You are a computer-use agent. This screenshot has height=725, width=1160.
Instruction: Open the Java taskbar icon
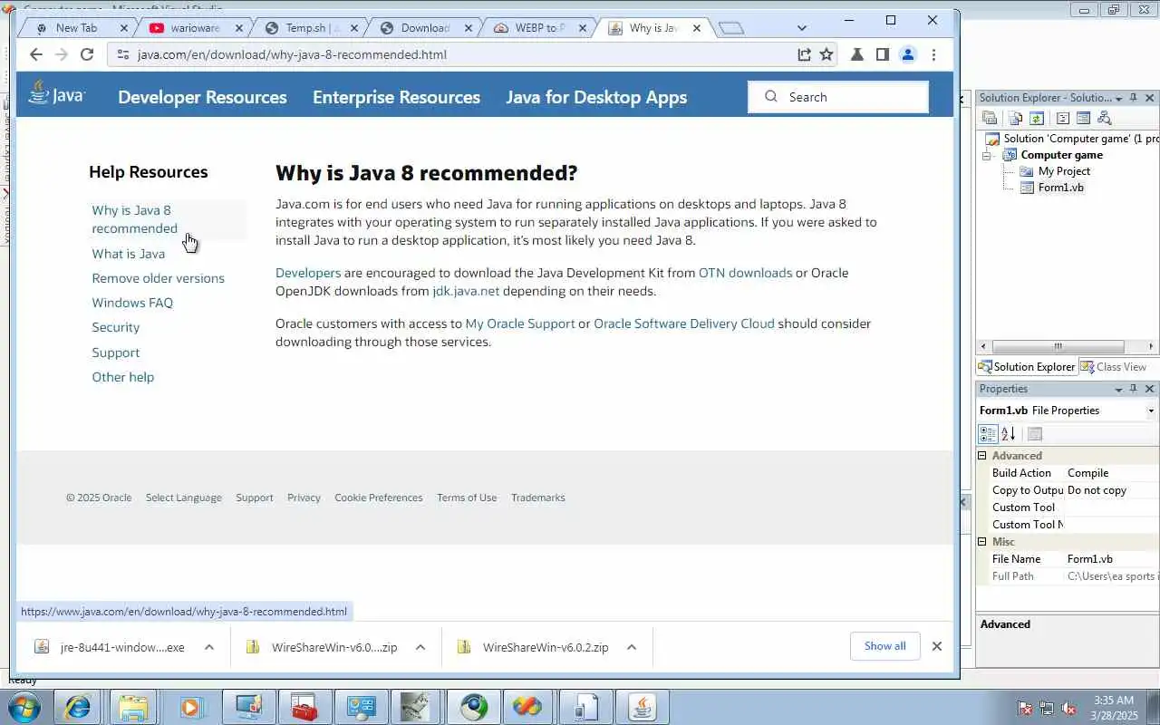(x=642, y=707)
